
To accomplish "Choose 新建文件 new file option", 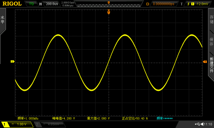I will 211,65.
